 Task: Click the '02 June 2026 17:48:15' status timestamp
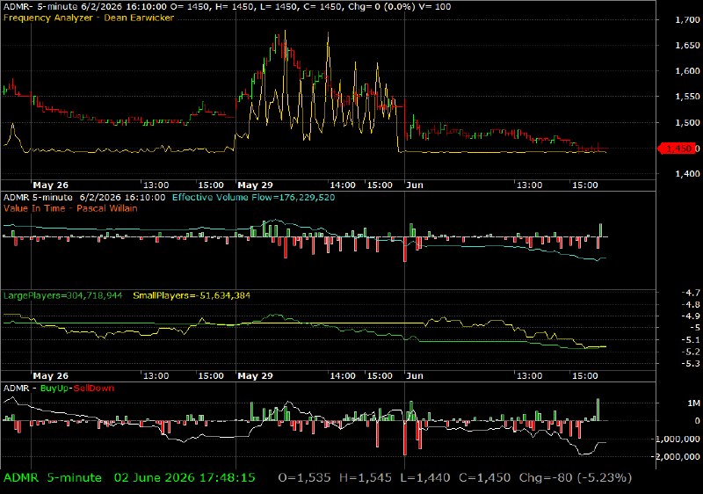tap(185, 478)
